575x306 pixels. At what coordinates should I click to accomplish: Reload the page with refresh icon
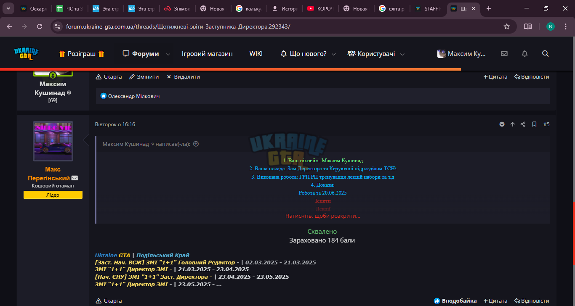click(x=40, y=26)
